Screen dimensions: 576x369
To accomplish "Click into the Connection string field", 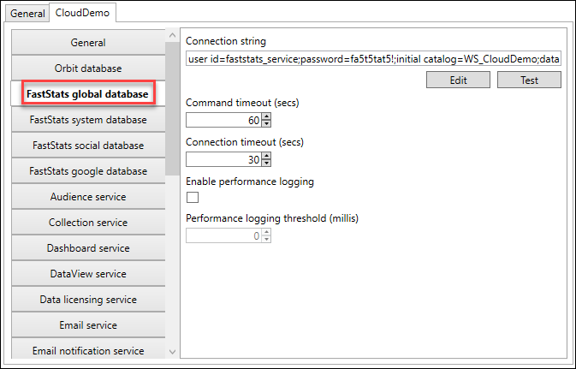I will (x=373, y=58).
